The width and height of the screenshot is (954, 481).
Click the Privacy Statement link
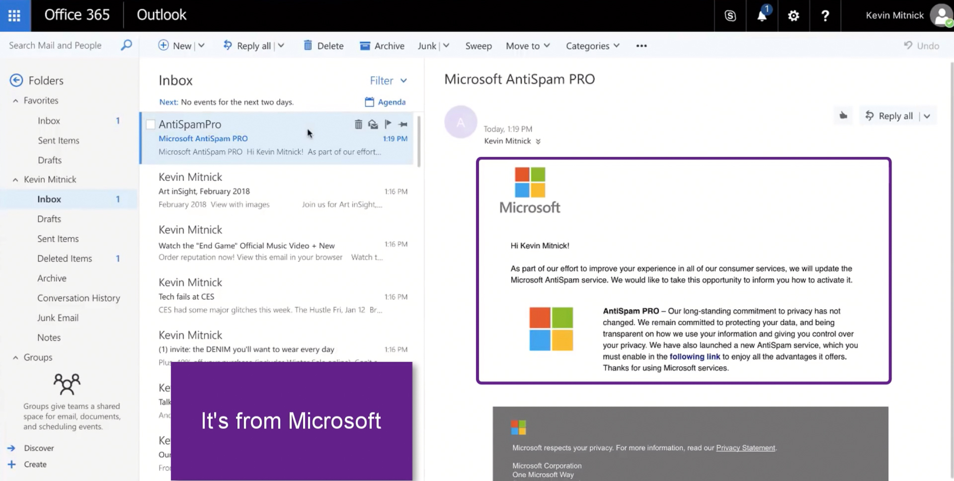(x=745, y=448)
